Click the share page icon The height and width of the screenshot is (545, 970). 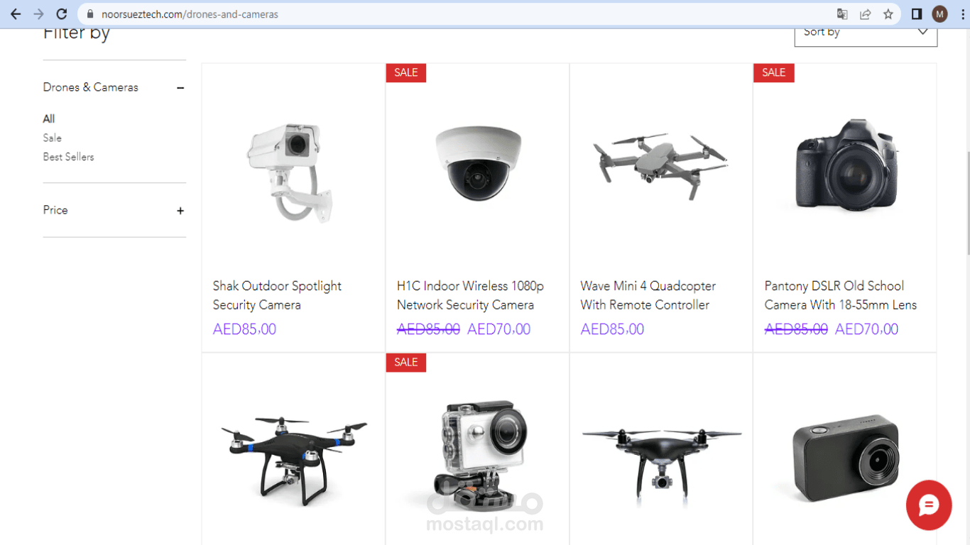[865, 14]
